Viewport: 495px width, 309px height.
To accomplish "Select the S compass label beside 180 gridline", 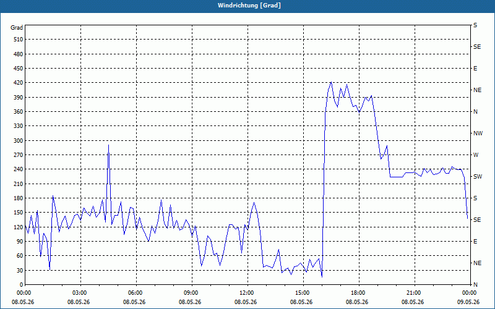I will click(x=475, y=198).
